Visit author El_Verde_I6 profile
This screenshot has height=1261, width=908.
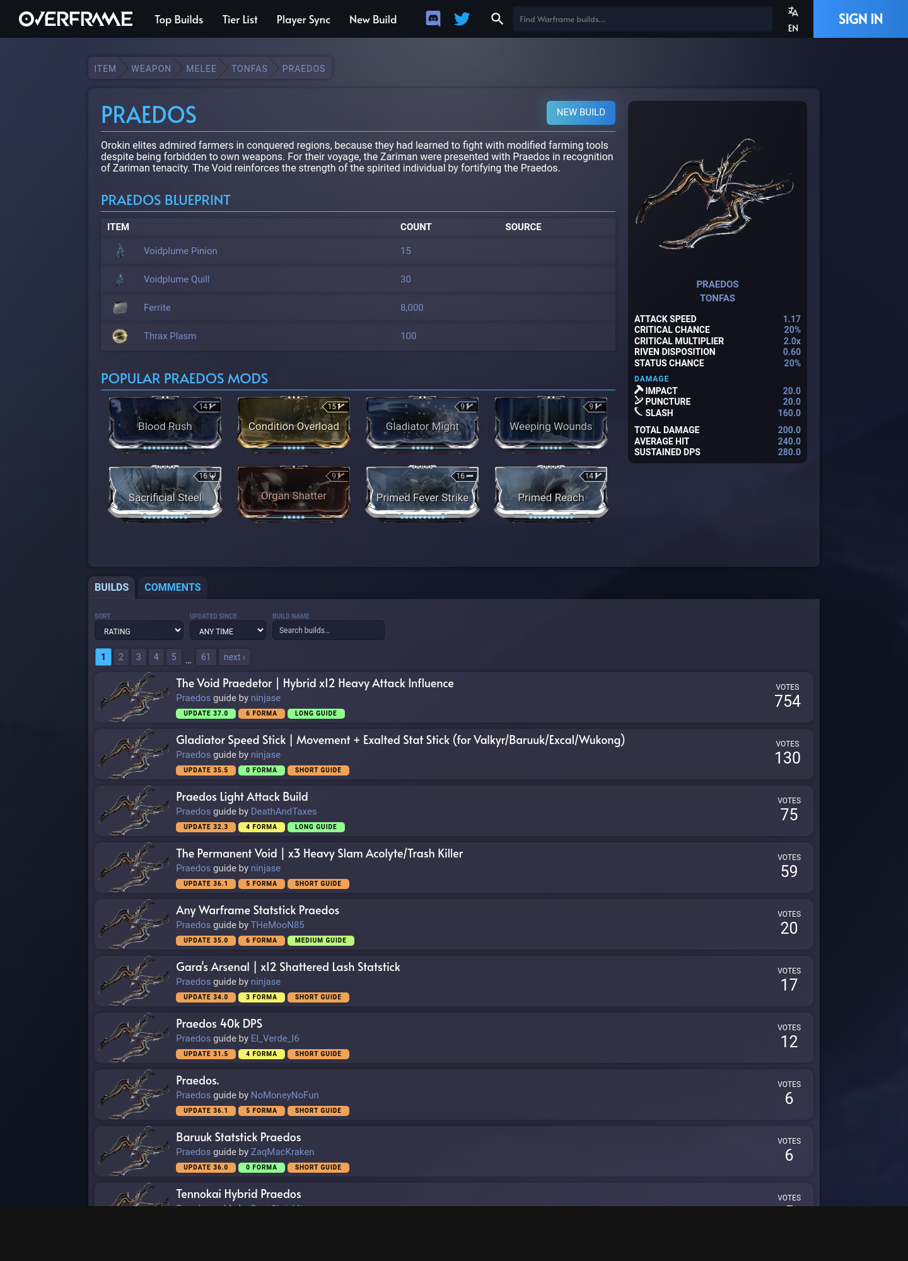(275, 1038)
